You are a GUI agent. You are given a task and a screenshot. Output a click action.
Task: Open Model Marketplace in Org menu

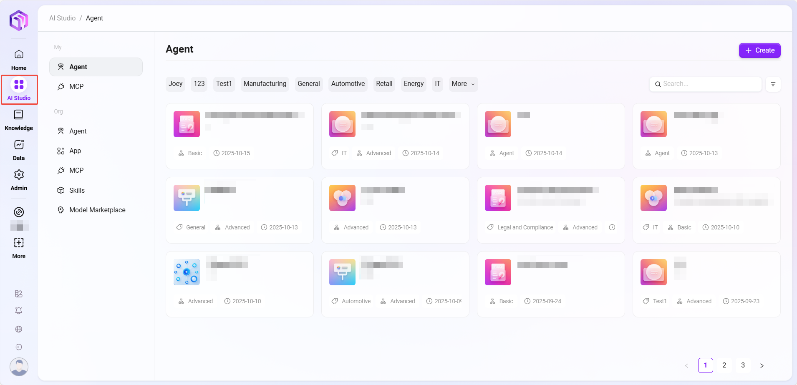97,210
